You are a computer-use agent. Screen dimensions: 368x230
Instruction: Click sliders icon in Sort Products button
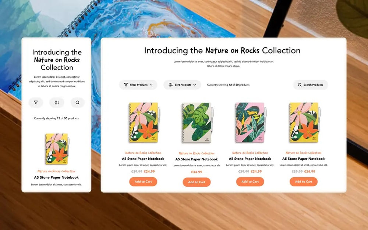[x=171, y=85]
